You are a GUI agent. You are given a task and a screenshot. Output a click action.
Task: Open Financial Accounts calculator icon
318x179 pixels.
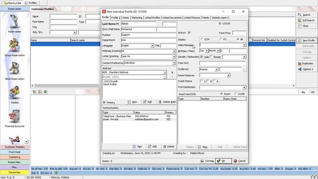point(14,116)
